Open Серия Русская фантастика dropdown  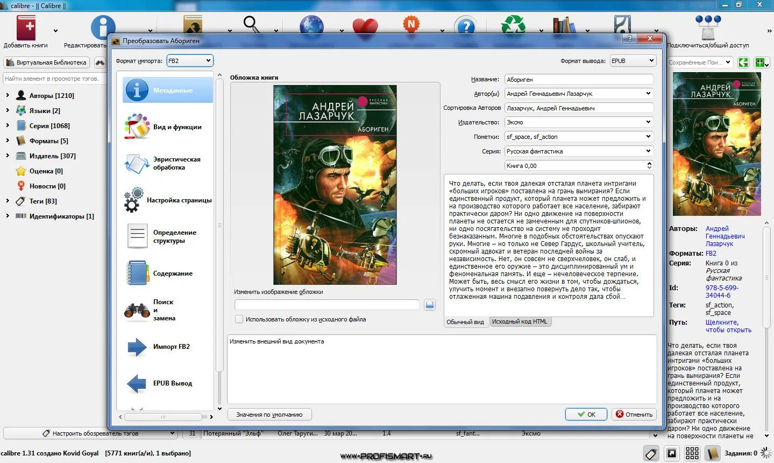pos(648,151)
